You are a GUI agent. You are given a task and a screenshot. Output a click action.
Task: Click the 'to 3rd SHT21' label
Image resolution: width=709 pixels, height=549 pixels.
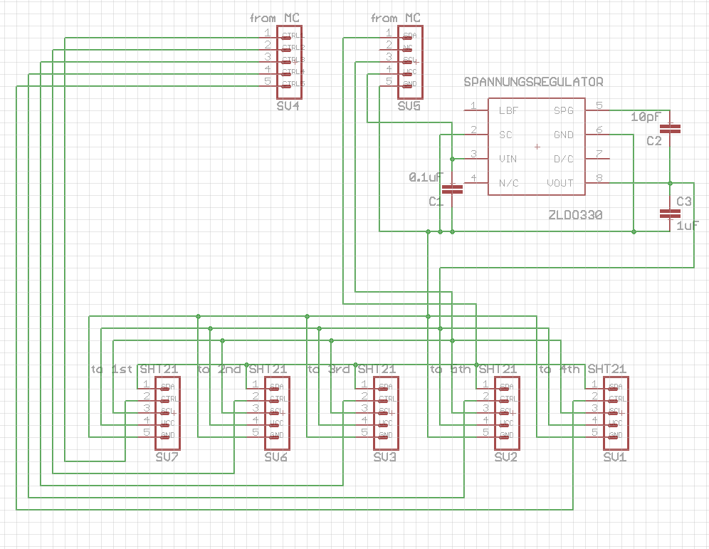pyautogui.click(x=352, y=370)
